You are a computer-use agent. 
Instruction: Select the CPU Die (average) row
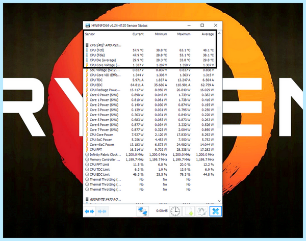click(x=150, y=60)
